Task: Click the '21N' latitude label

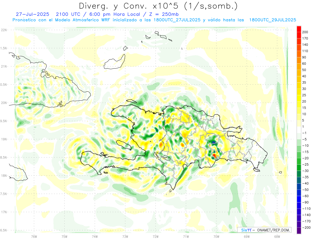Action: point(4,67)
